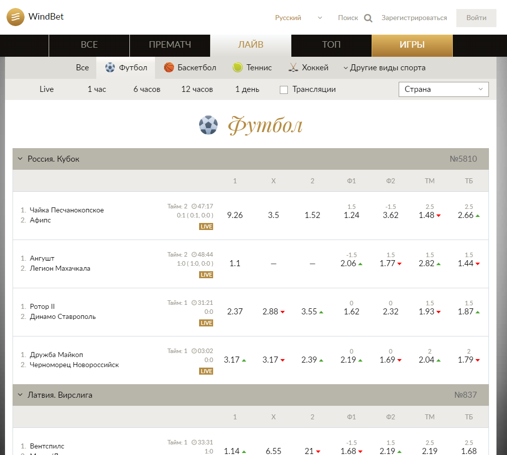Select odds 9.26 for Чайка Песчанокопское win

coord(235,215)
